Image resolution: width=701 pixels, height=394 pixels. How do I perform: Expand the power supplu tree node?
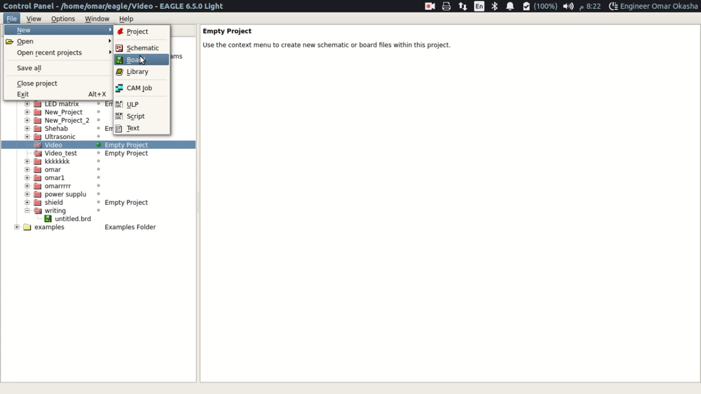pyautogui.click(x=27, y=194)
